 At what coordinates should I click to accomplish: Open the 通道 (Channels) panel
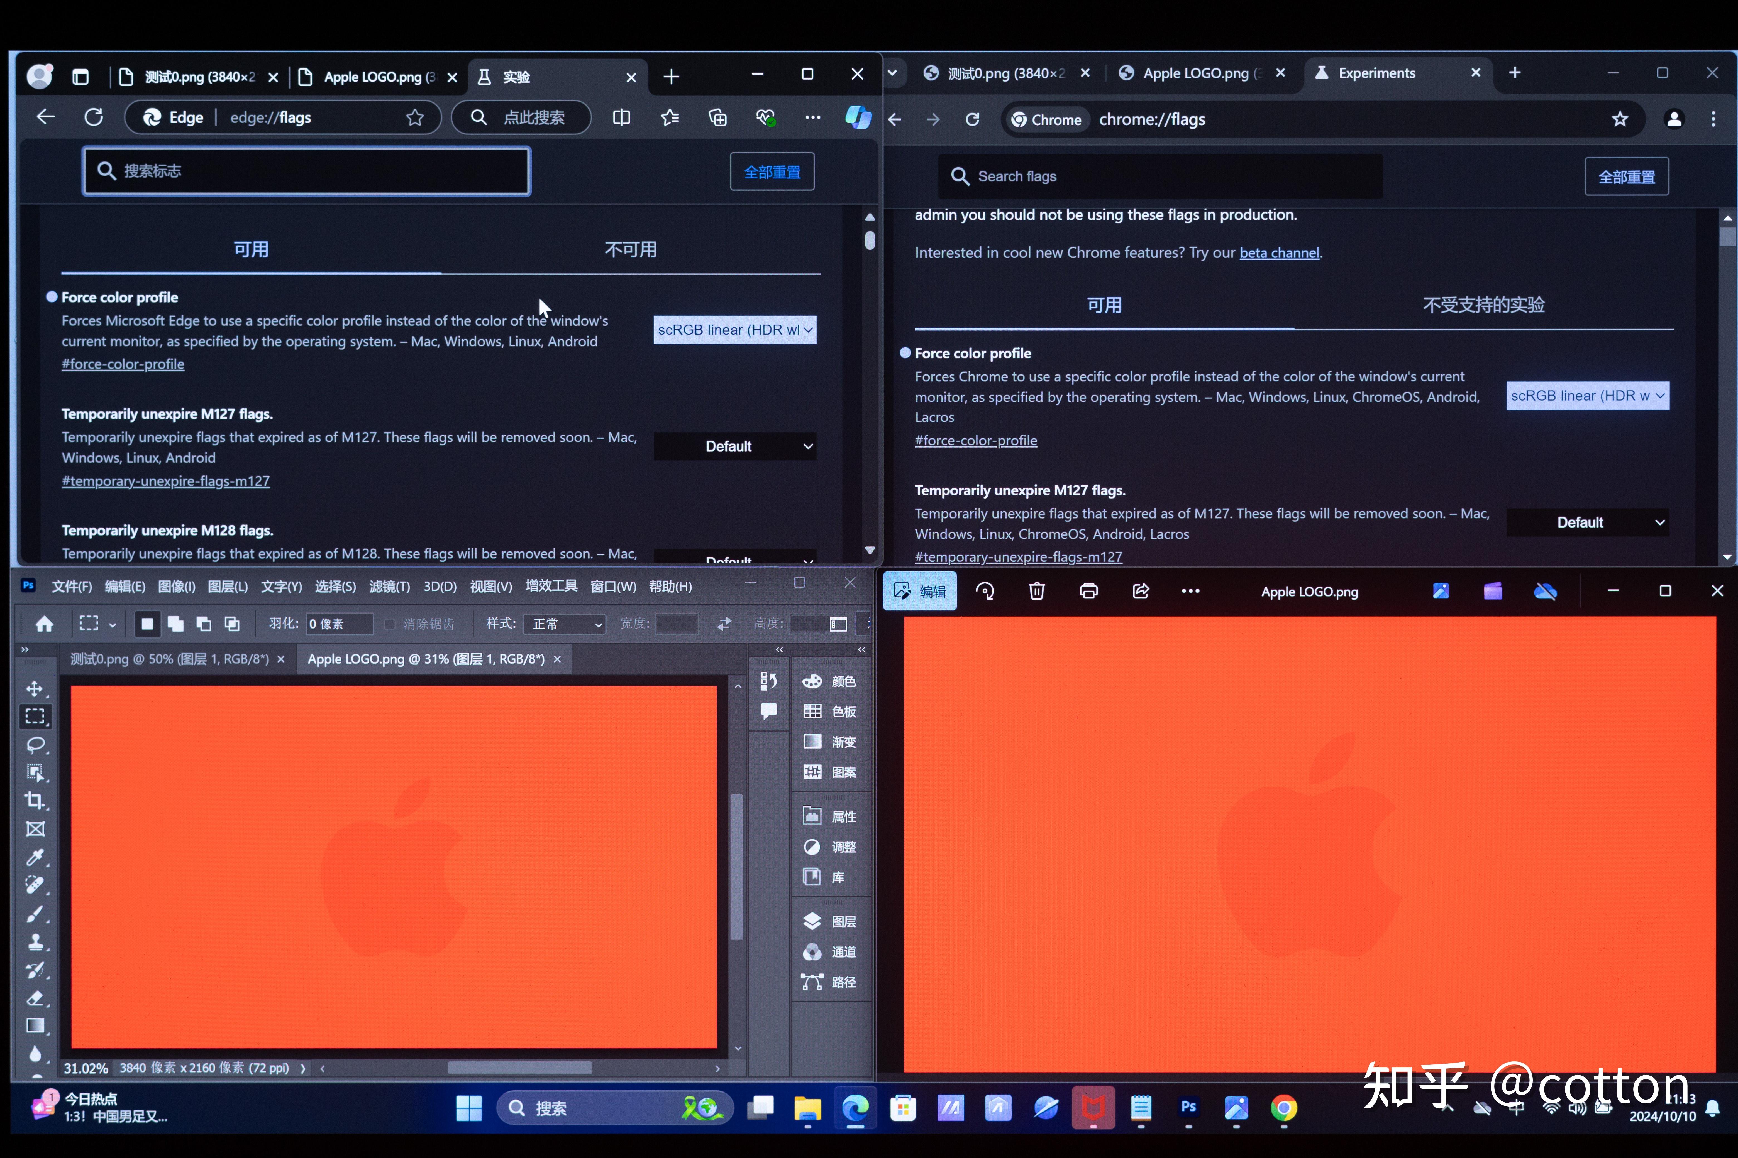point(829,952)
